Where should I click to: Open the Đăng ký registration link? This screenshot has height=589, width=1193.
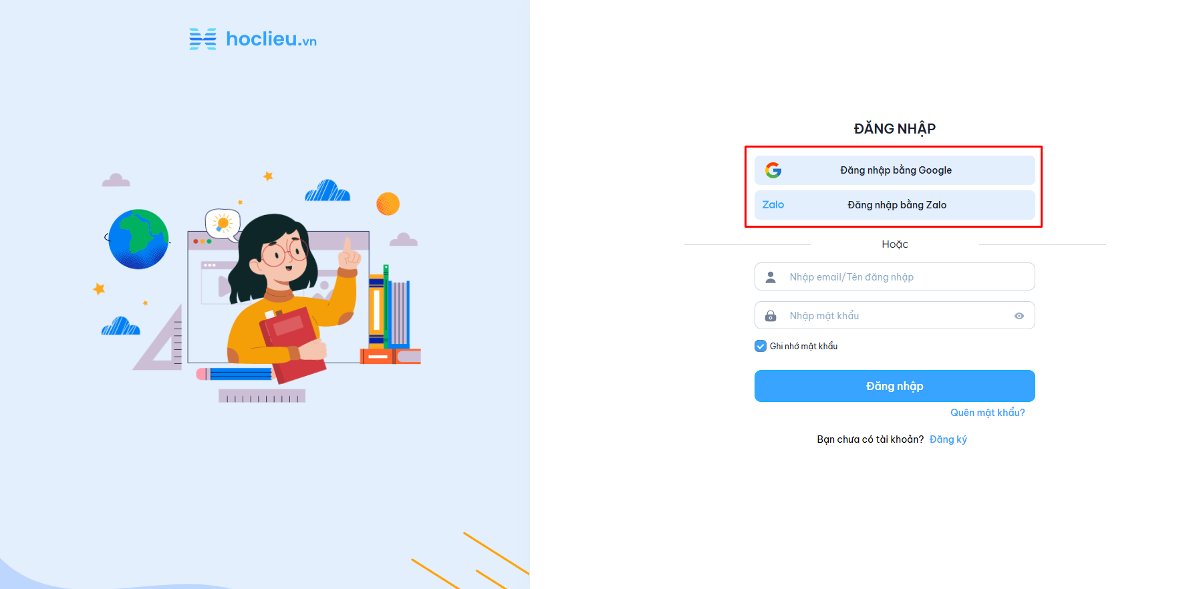click(x=948, y=439)
